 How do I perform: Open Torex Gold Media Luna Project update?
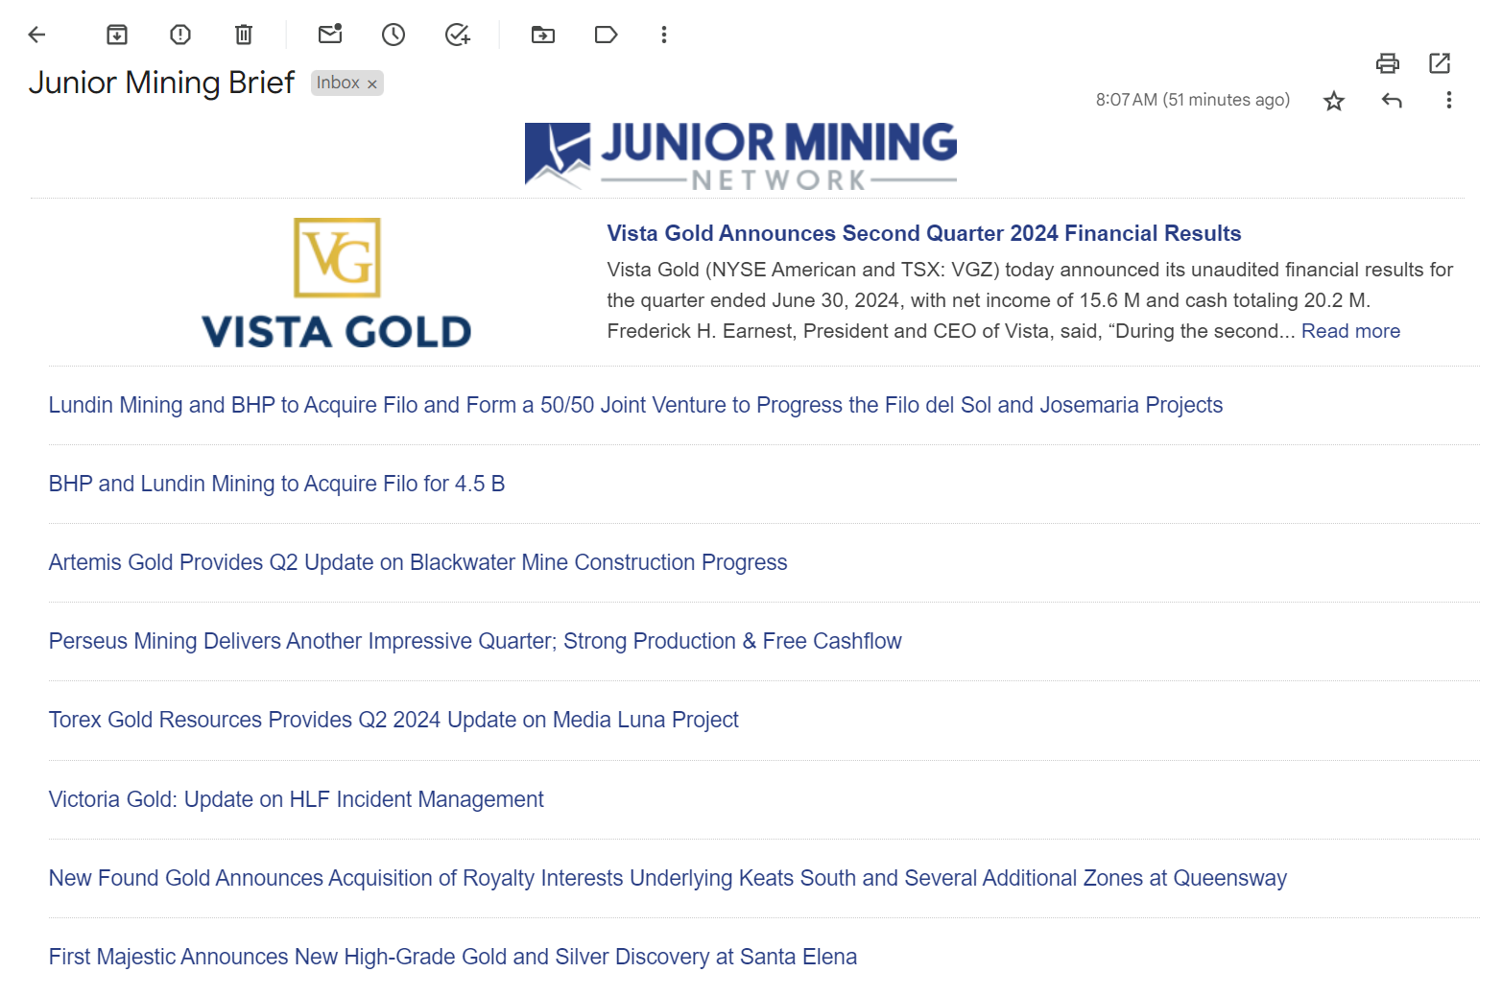[393, 720]
